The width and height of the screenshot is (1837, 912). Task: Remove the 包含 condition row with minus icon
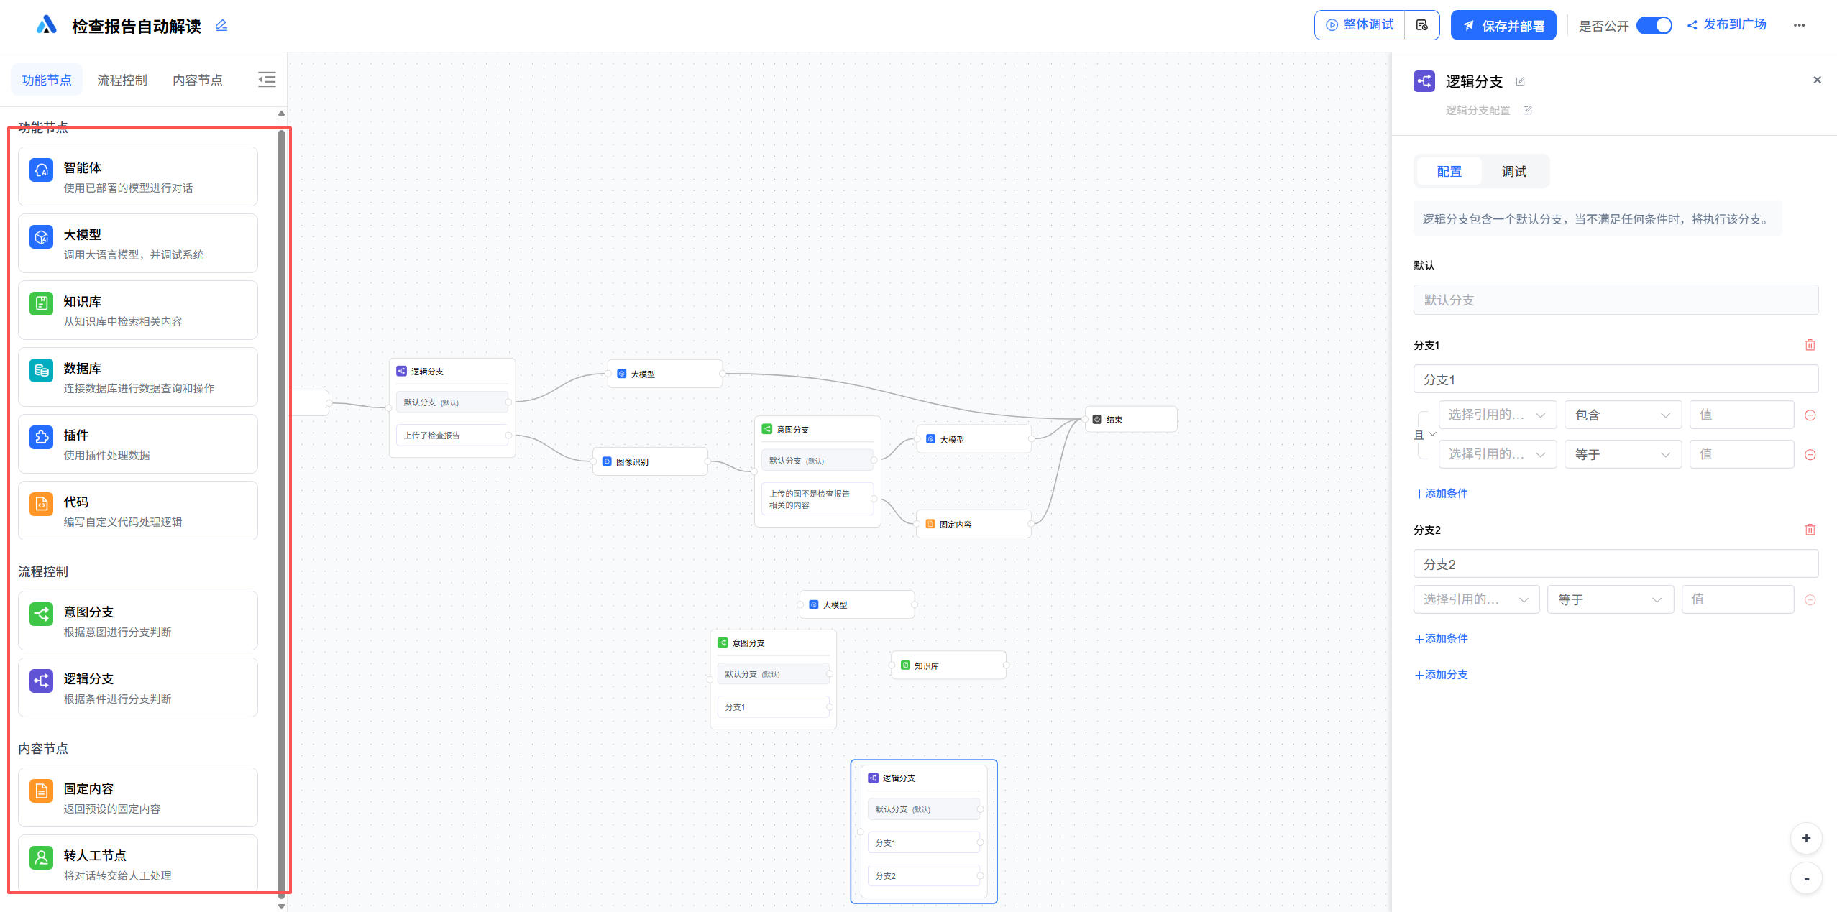click(1810, 415)
